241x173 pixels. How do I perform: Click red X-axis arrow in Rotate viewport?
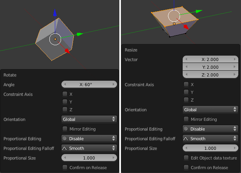point(67,51)
